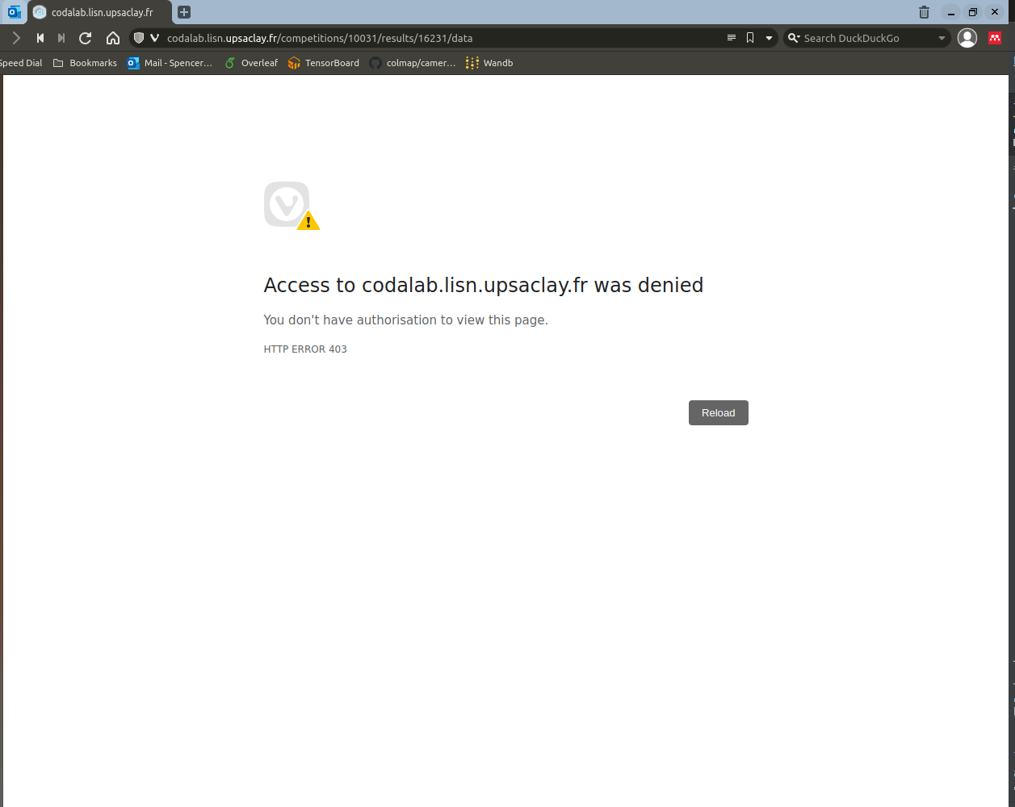The height and width of the screenshot is (807, 1015).
Task: Click the tracker-blocking shield icon
Action: [x=138, y=37]
